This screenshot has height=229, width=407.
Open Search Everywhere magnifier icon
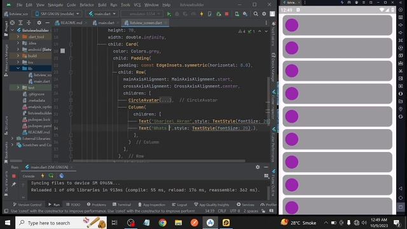tap(256, 14)
